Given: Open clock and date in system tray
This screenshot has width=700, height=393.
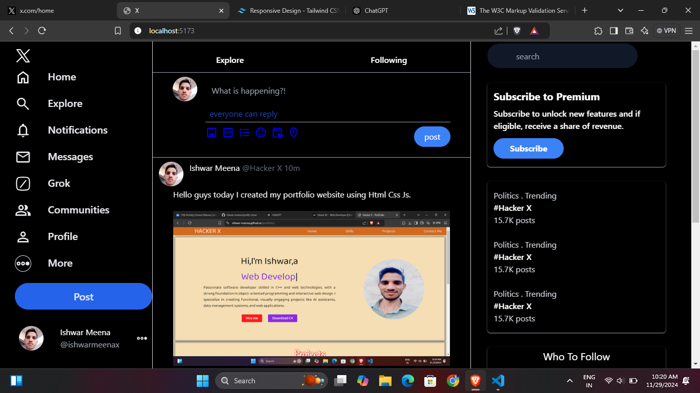Looking at the screenshot, I should tap(662, 381).
